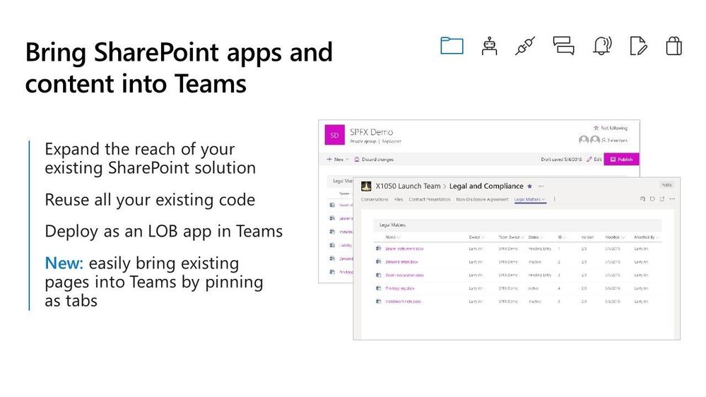The image size is (706, 397).
Task: Open the first document link in row ID 1
Action: [404, 249]
